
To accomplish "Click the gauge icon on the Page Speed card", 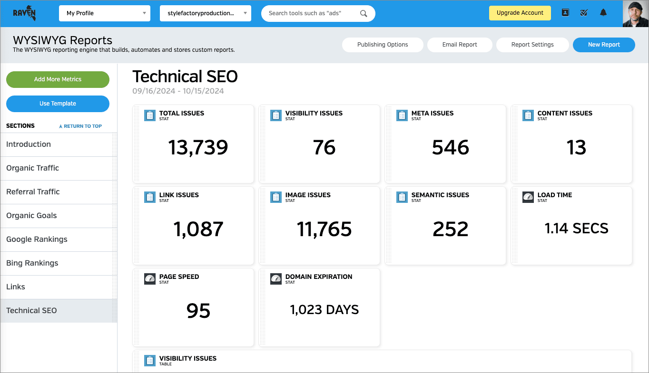I will coord(150,278).
